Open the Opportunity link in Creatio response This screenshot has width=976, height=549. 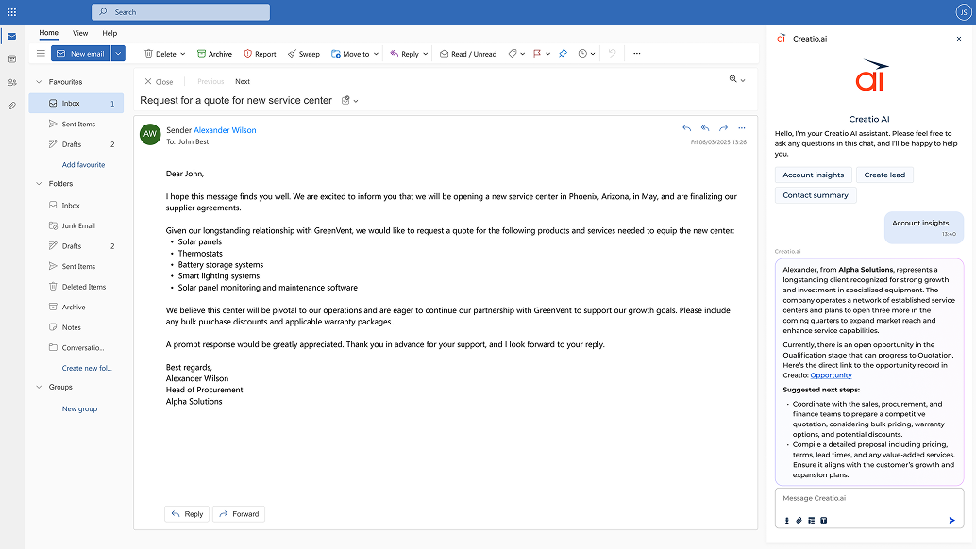tap(831, 375)
